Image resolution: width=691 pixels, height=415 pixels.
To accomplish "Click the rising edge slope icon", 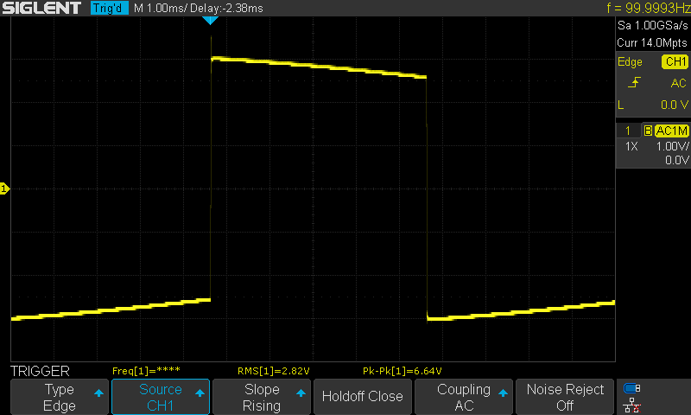I will click(x=634, y=82).
